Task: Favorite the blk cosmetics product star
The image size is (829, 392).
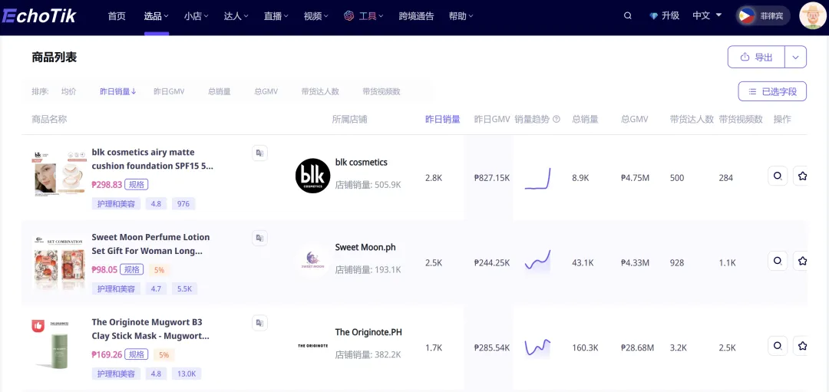Action: pos(801,176)
